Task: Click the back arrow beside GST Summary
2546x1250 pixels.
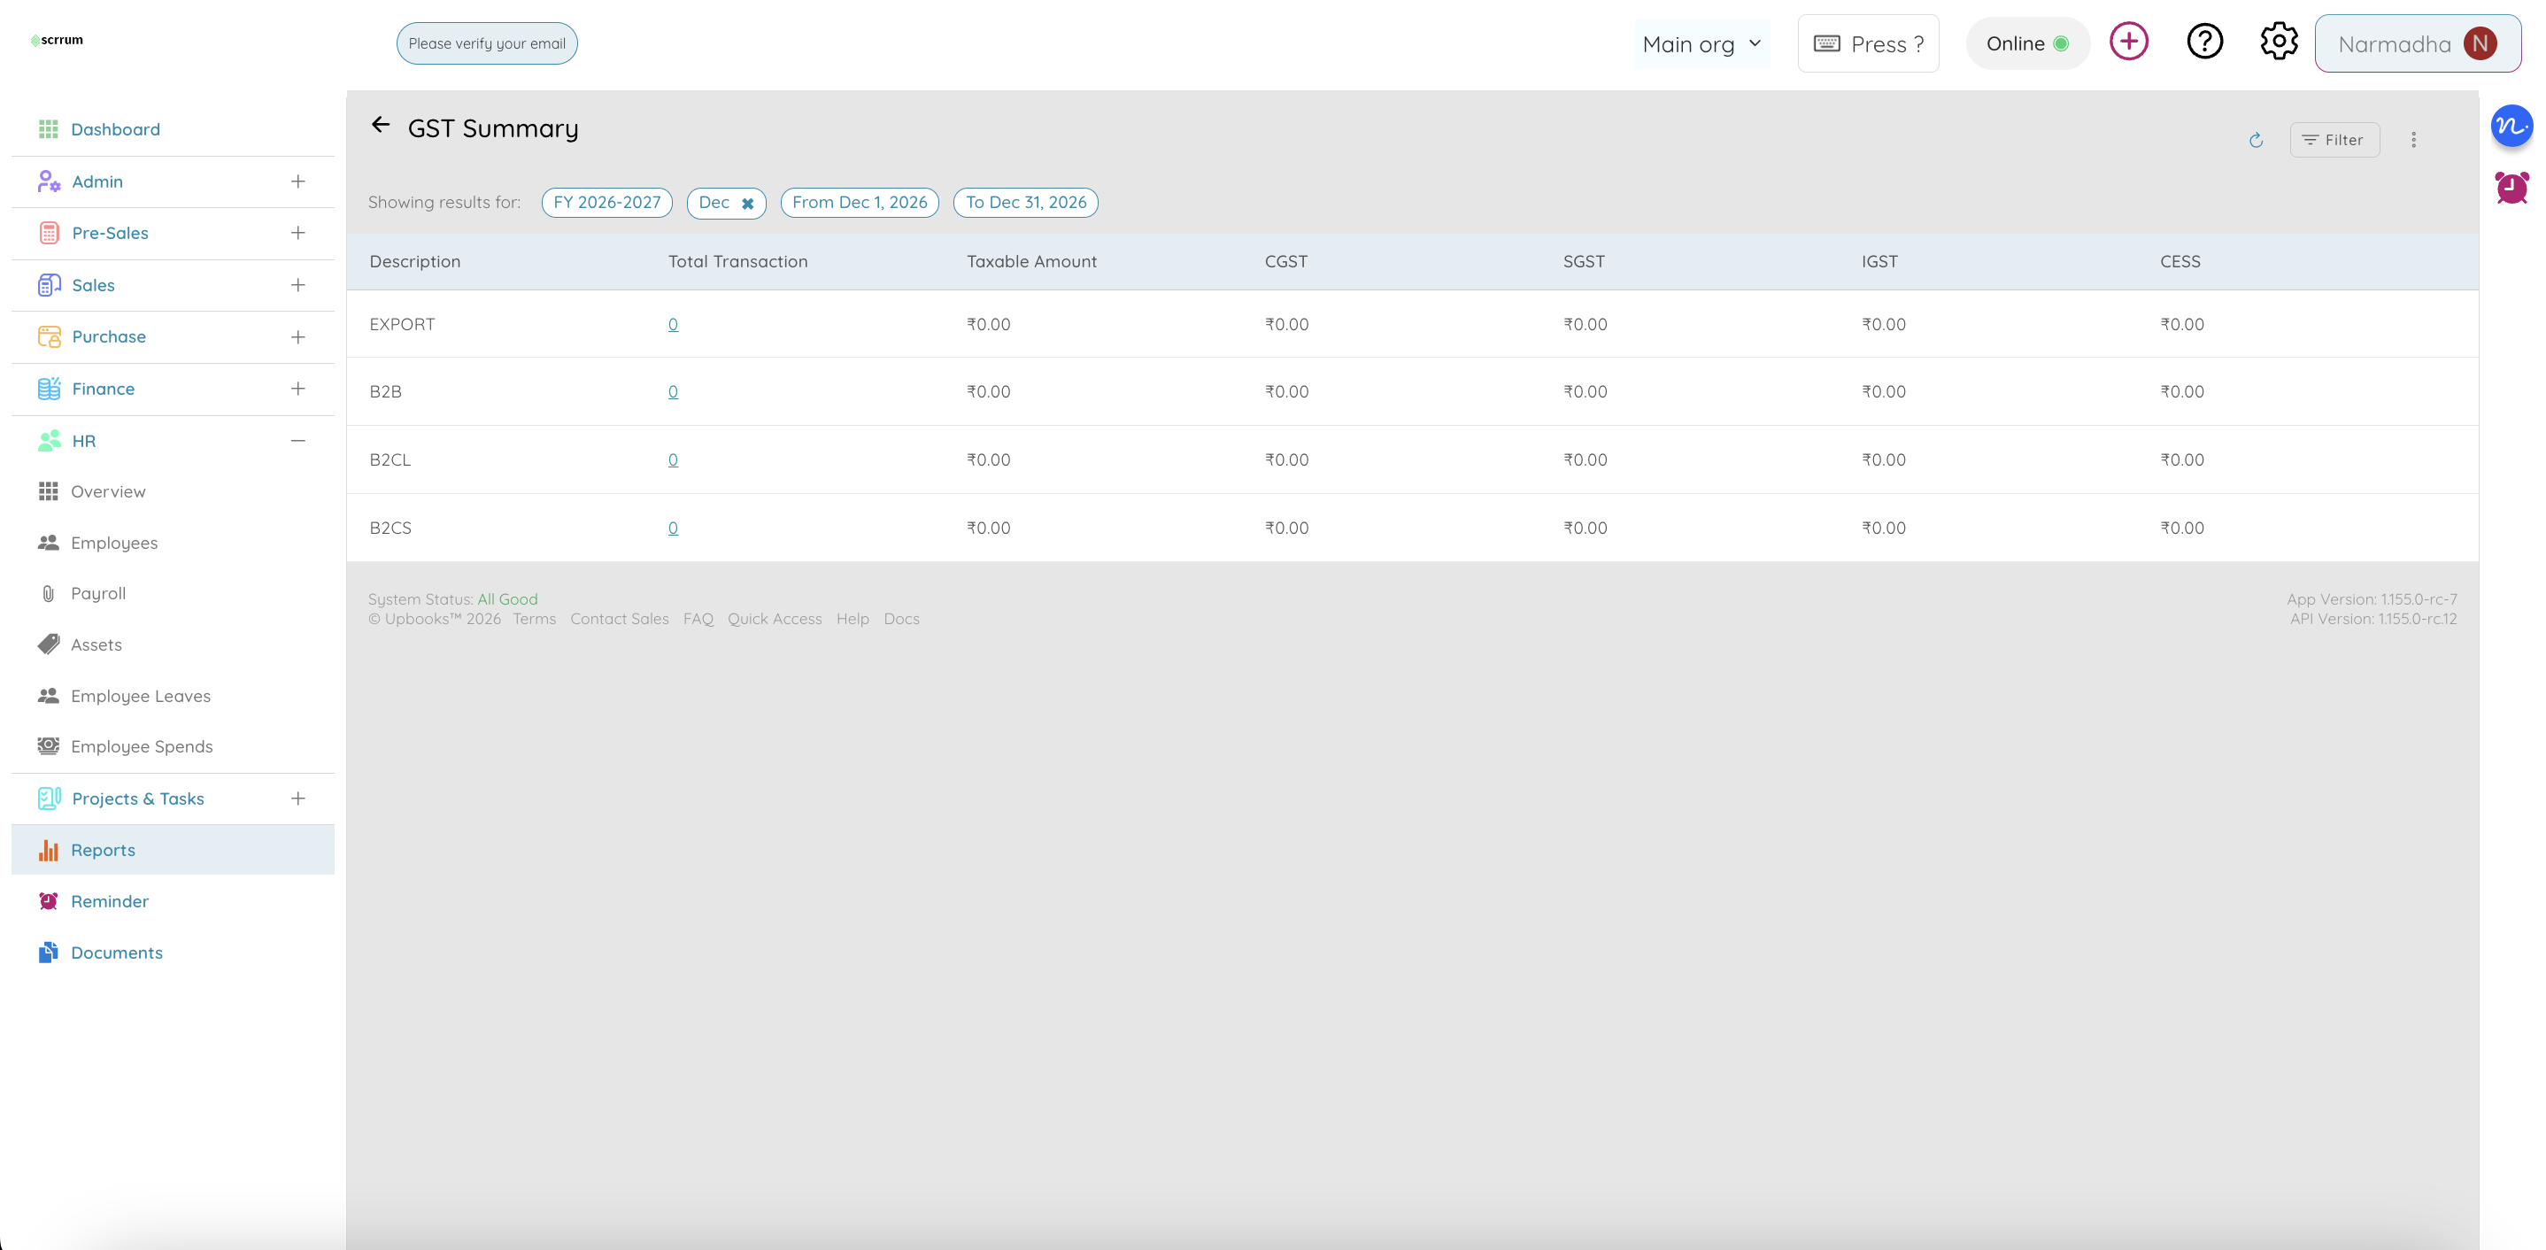Action: click(x=381, y=126)
